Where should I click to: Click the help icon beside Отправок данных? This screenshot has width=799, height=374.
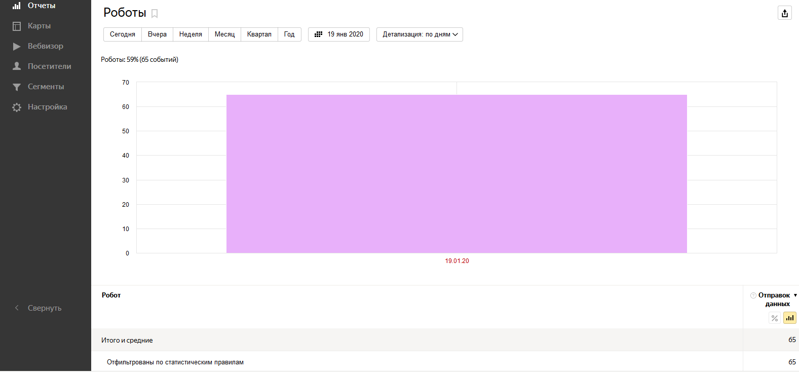(753, 295)
